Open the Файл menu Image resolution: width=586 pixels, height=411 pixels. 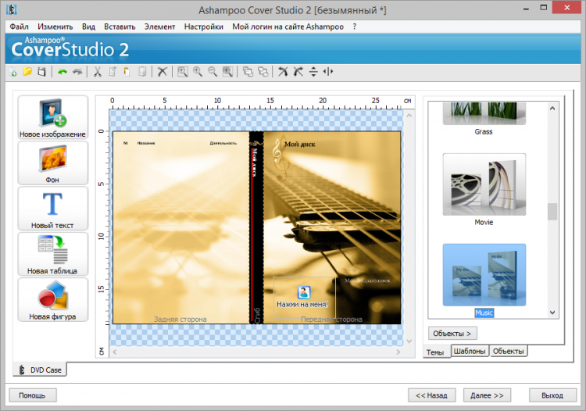point(19,27)
